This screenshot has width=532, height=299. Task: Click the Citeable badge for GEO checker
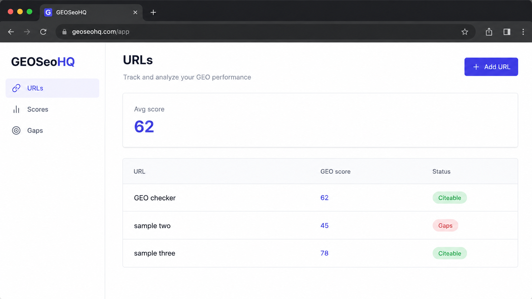click(x=450, y=198)
